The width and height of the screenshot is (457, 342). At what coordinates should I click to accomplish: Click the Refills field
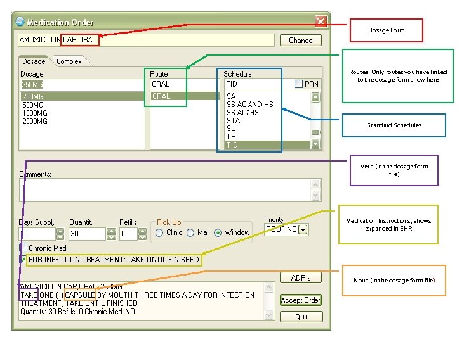[x=128, y=234]
